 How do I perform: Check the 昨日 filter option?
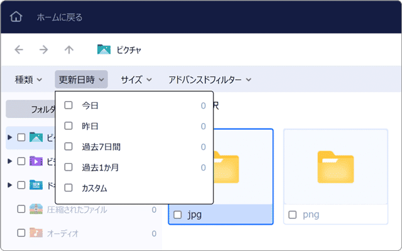click(x=68, y=125)
